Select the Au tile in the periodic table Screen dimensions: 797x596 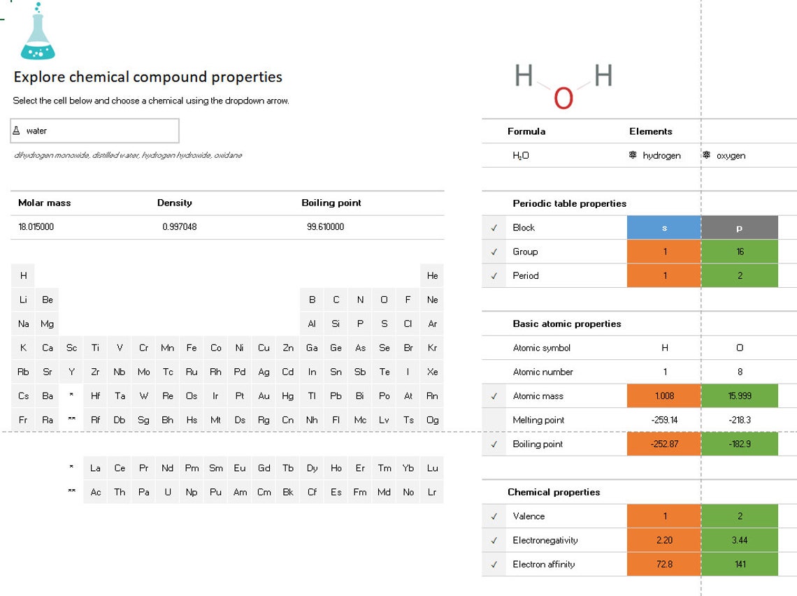tap(264, 395)
